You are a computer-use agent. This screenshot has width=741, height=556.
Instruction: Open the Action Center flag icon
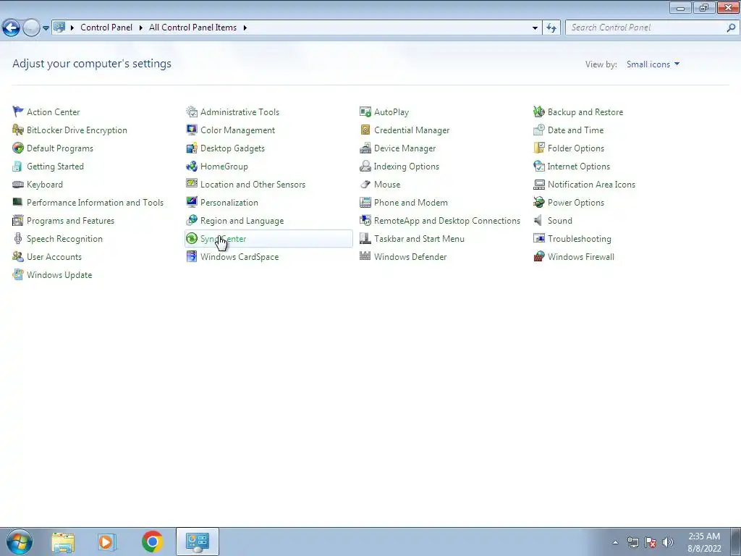click(x=18, y=111)
